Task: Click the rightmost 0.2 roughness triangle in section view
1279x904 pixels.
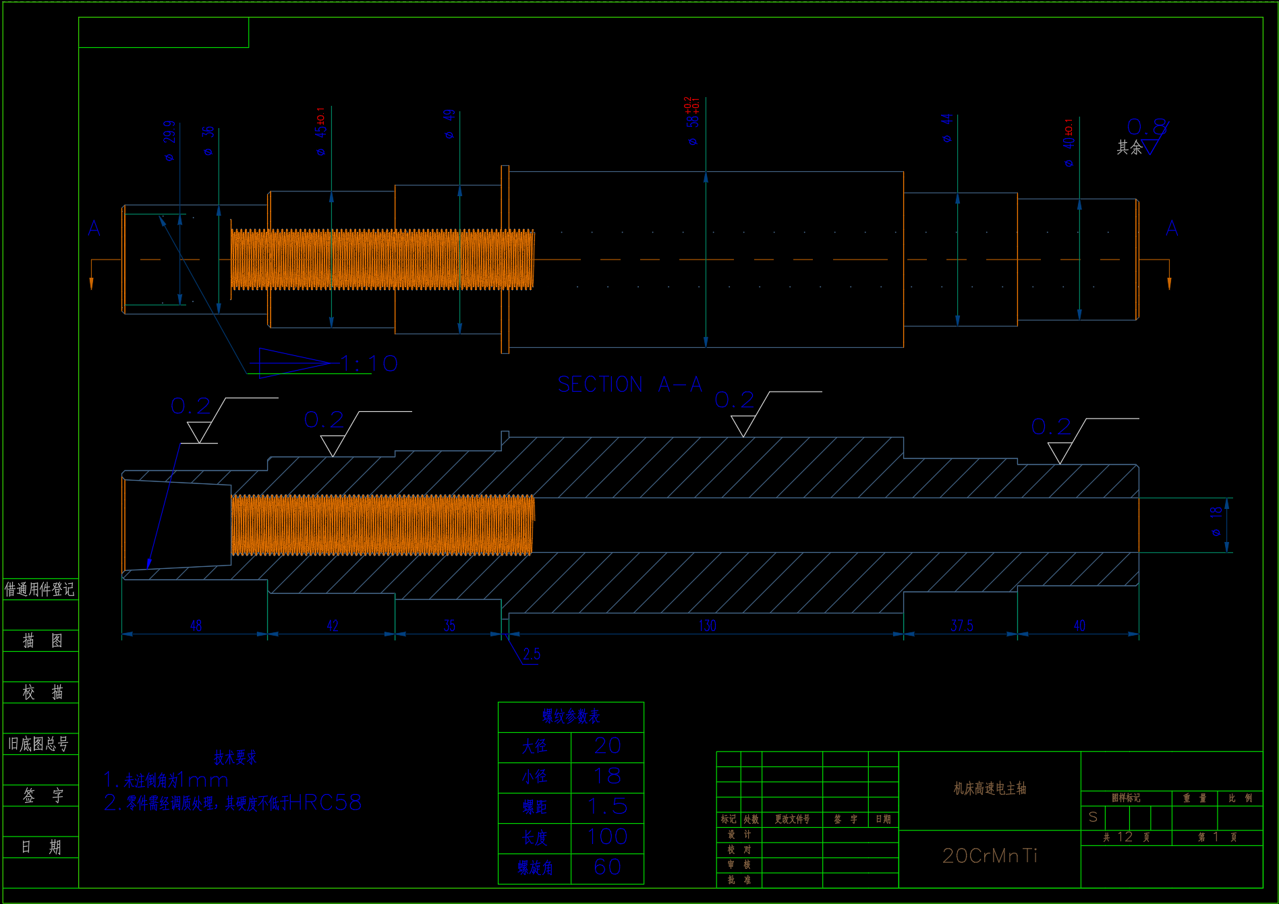Action: (1060, 452)
